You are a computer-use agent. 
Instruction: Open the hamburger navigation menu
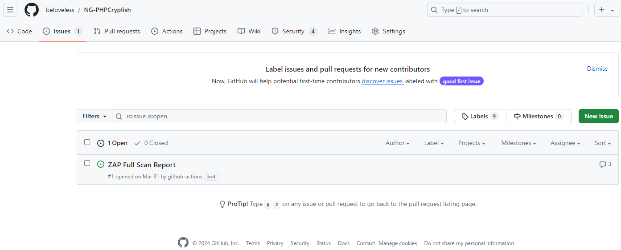(10, 10)
